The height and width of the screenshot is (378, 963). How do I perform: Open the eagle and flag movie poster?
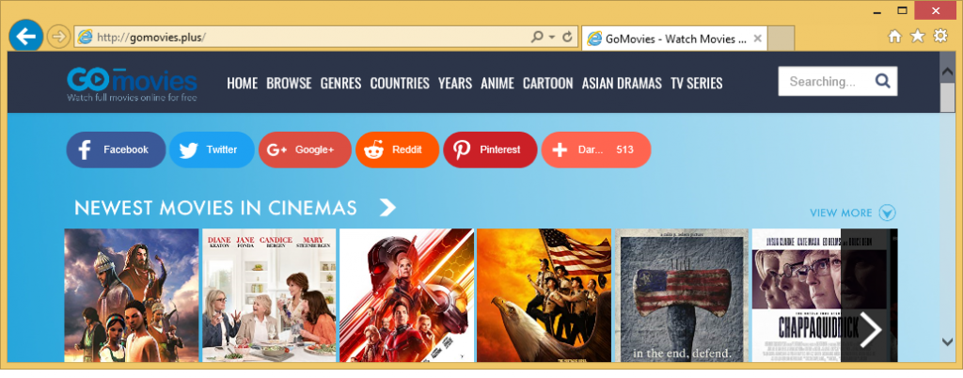(545, 295)
